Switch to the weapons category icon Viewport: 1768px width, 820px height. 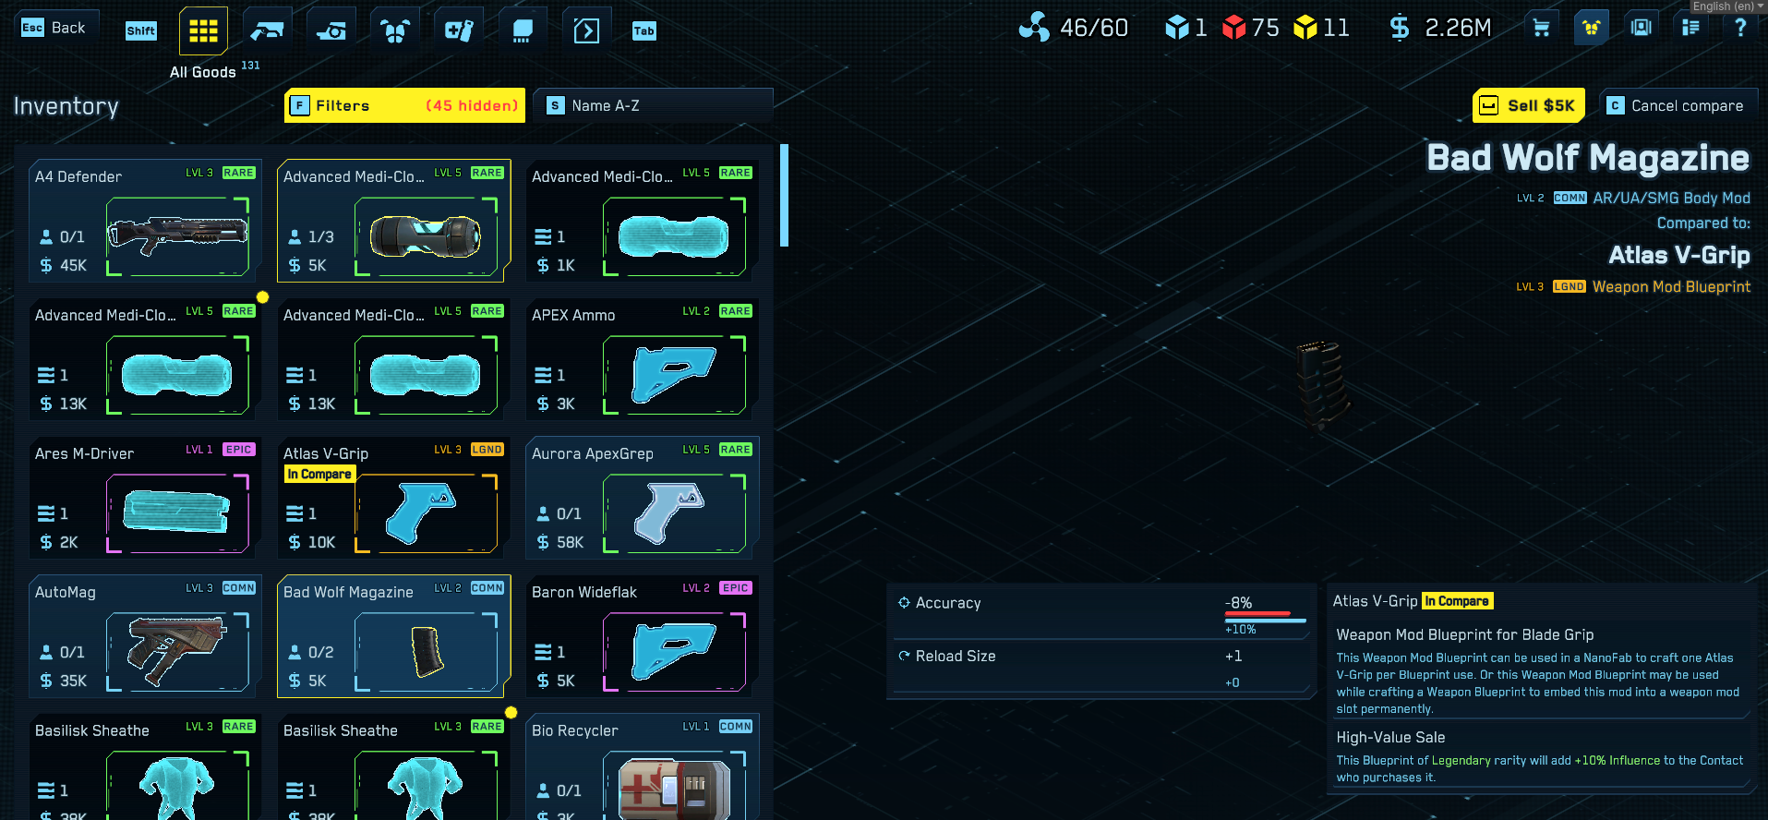pyautogui.click(x=268, y=31)
